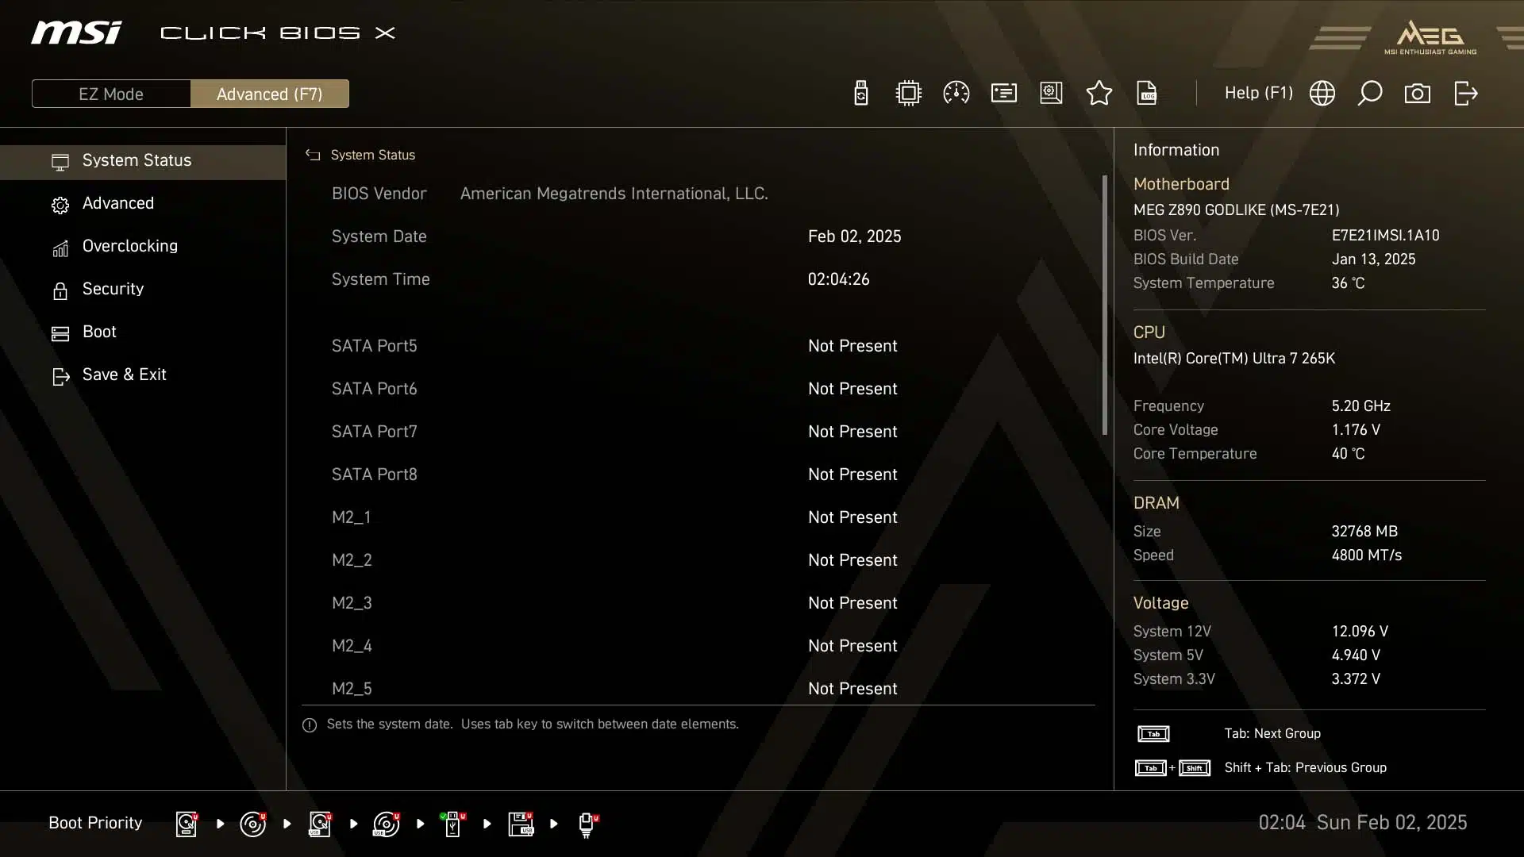The image size is (1524, 857).
Task: Click the speedometer performance gauge icon
Action: coord(956,94)
